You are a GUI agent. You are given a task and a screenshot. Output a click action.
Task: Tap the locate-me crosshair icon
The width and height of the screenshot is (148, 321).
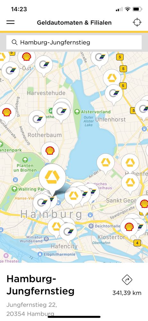[137, 22]
